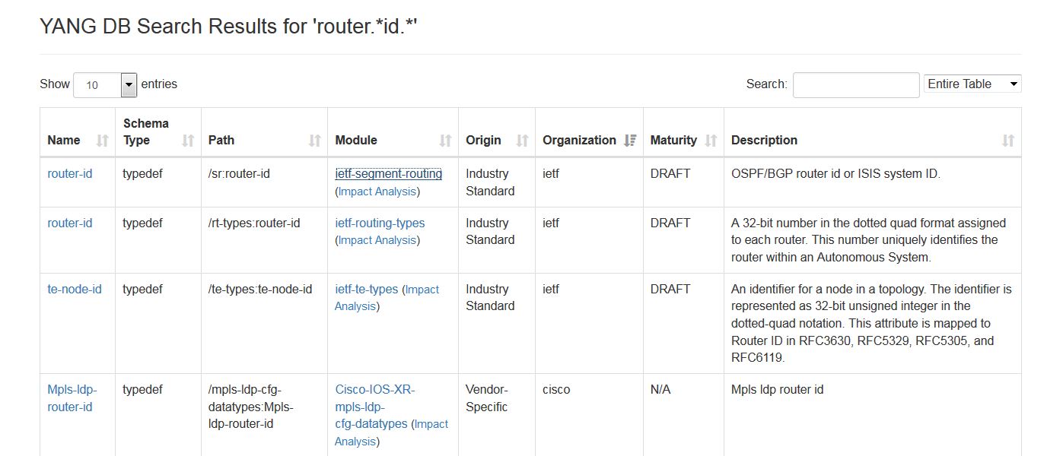
Task: Click Impact Analysis under ietf-segment-routing
Action: click(377, 192)
